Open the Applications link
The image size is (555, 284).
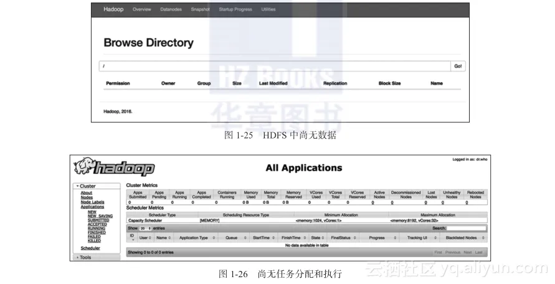point(92,207)
